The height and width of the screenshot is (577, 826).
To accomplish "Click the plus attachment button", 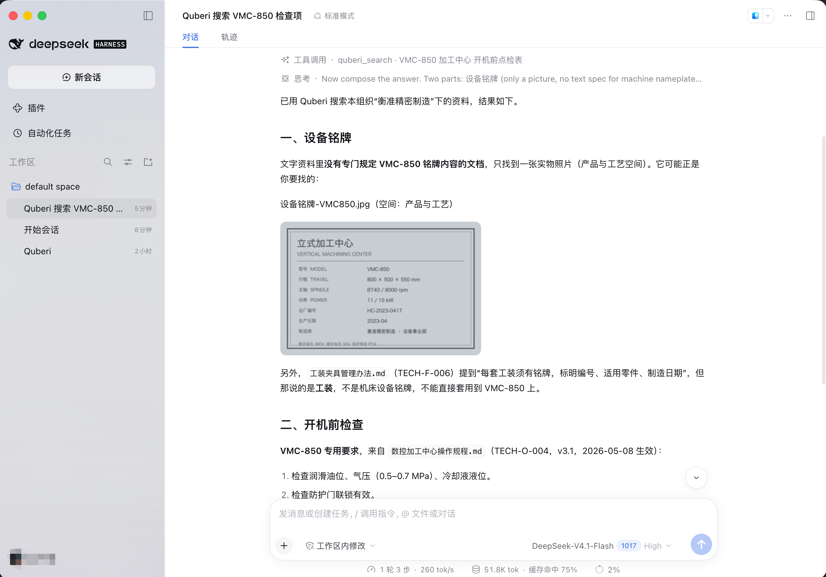I will [x=284, y=546].
